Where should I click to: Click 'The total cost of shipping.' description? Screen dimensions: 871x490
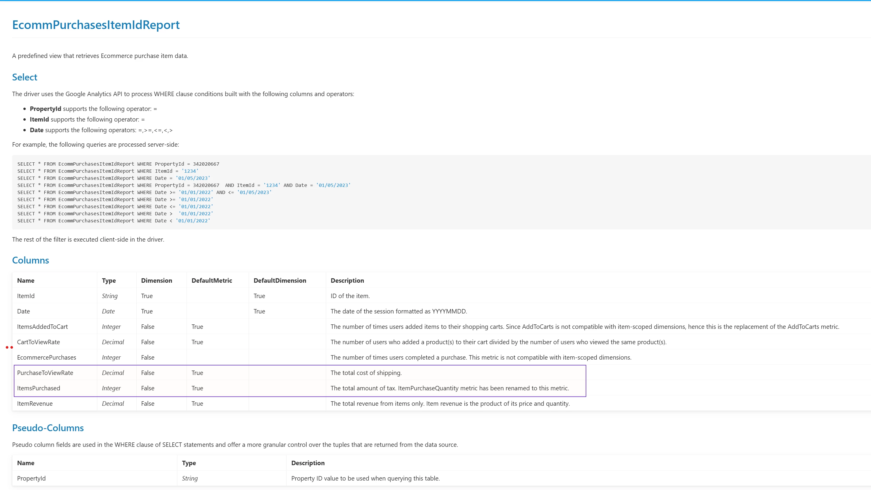366,373
